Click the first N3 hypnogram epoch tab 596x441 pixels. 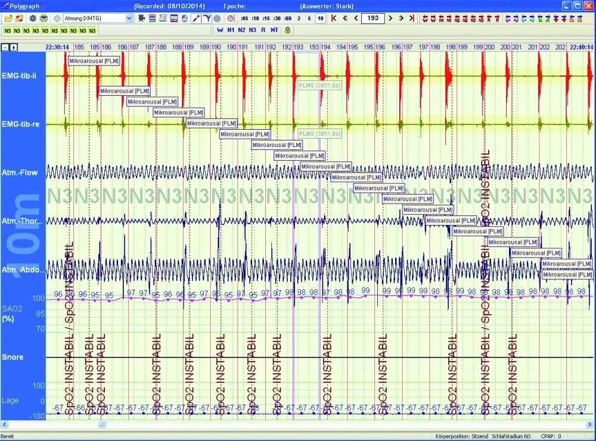click(7, 30)
